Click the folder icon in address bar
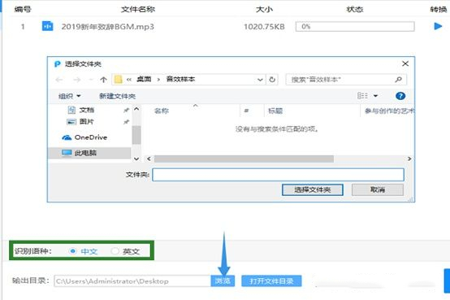 coord(119,80)
